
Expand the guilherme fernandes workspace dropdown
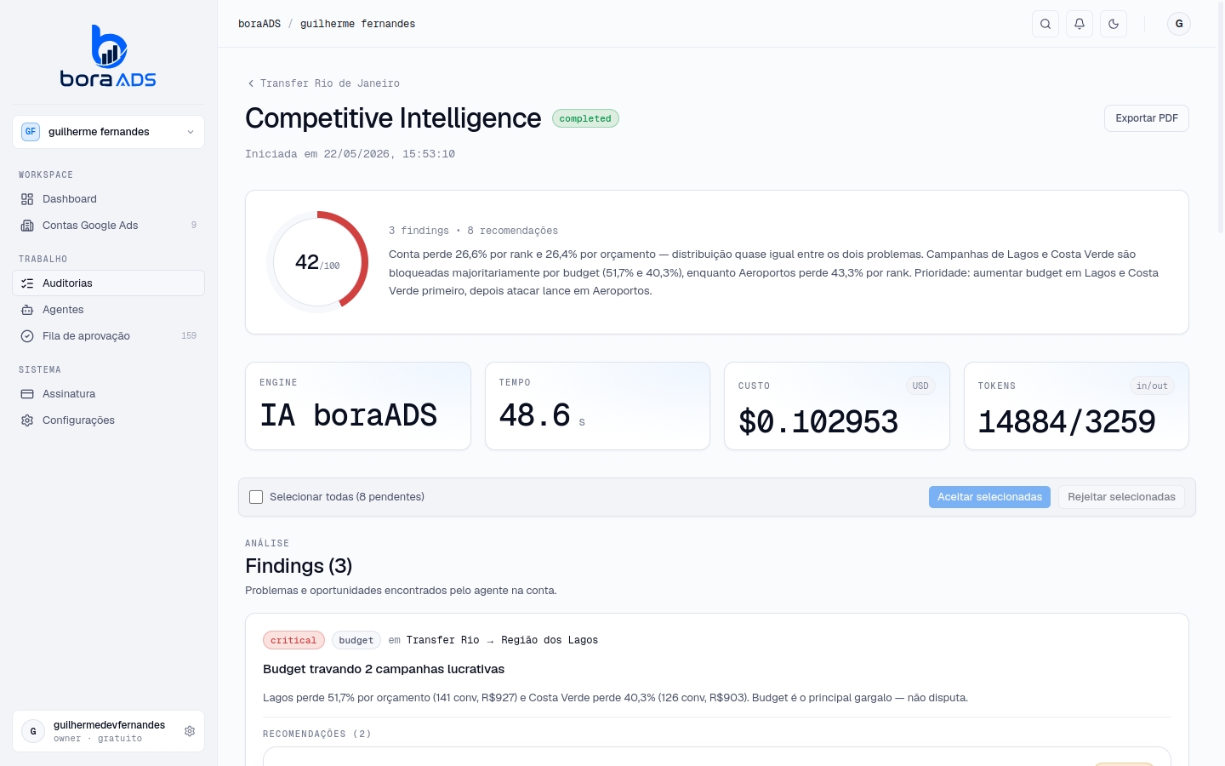[108, 132]
